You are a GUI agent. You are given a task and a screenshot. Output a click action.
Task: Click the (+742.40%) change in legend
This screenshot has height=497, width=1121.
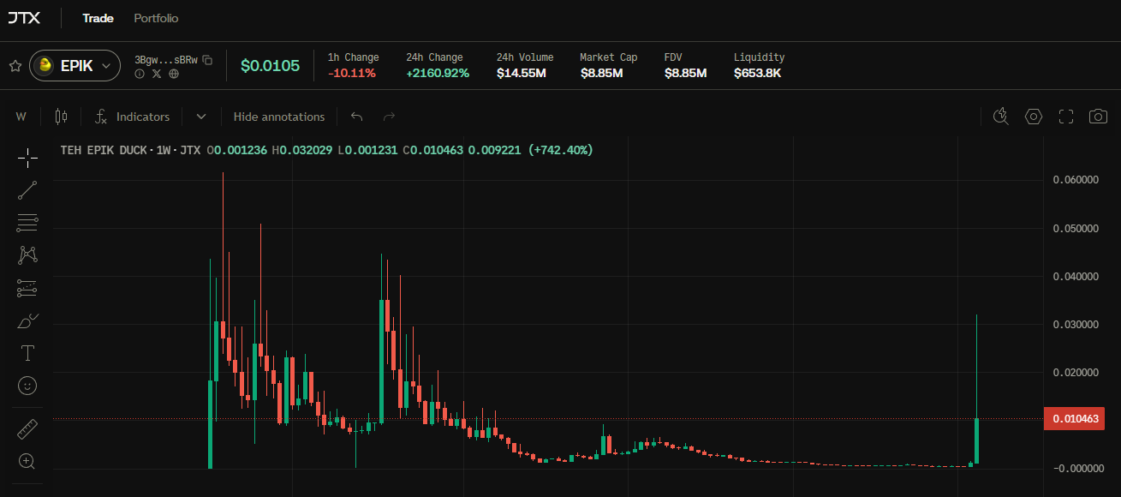pyautogui.click(x=560, y=150)
